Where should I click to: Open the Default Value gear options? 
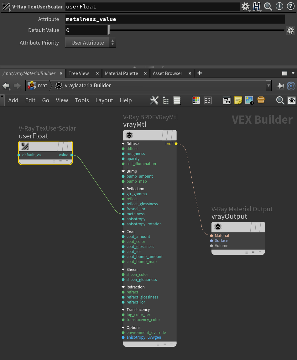tap(291, 30)
